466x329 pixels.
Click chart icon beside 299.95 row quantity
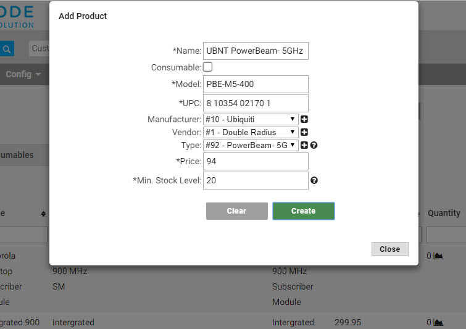coord(438,322)
